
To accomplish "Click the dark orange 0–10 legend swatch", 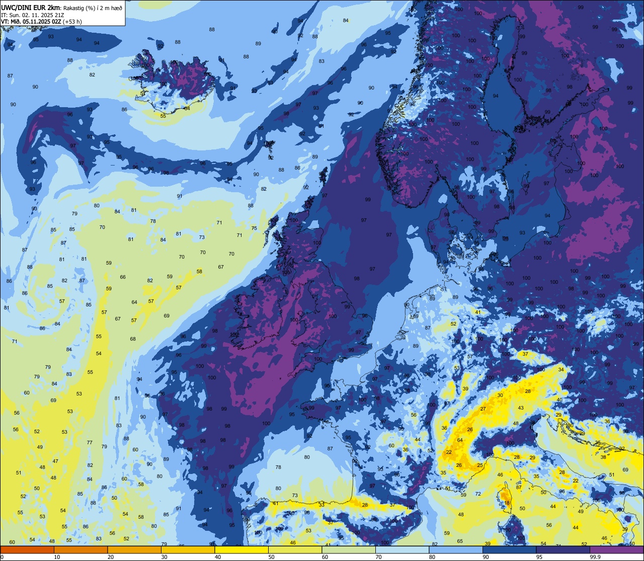I will tap(27, 550).
